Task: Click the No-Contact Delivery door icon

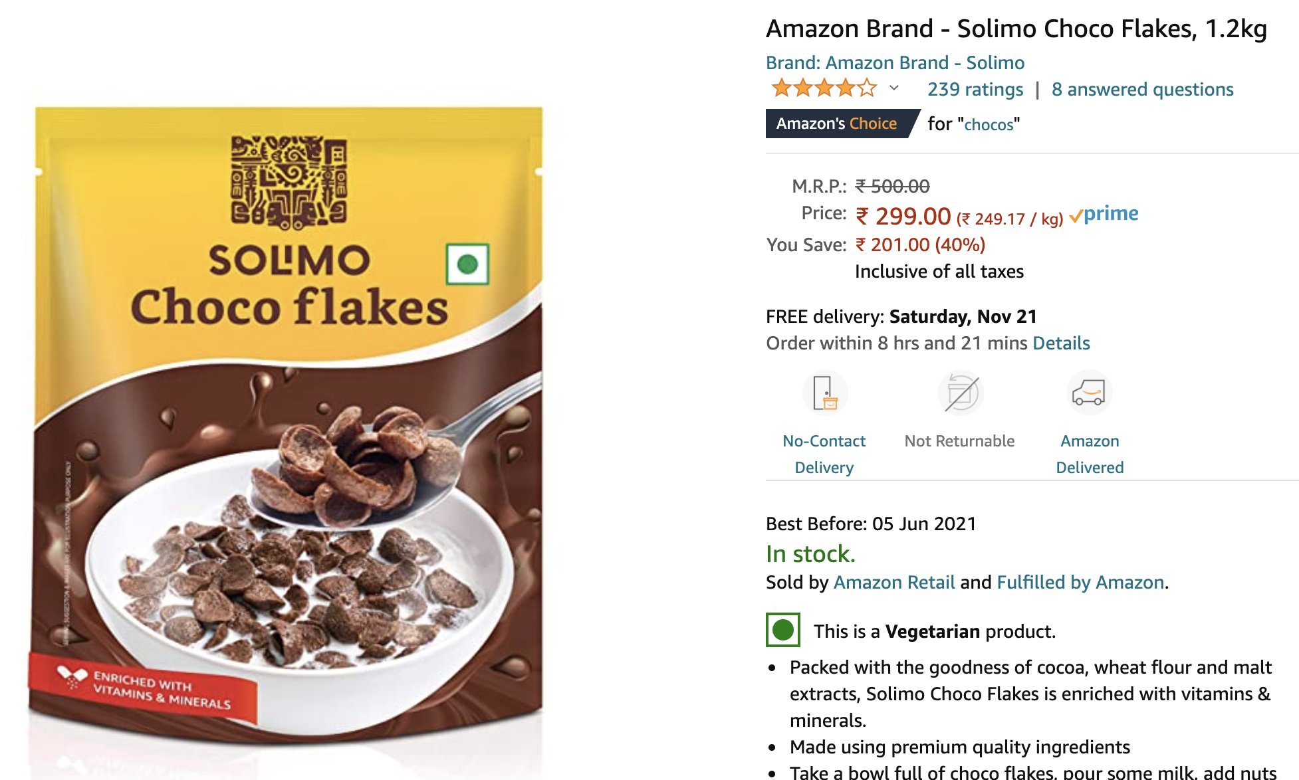Action: pyautogui.click(x=824, y=393)
